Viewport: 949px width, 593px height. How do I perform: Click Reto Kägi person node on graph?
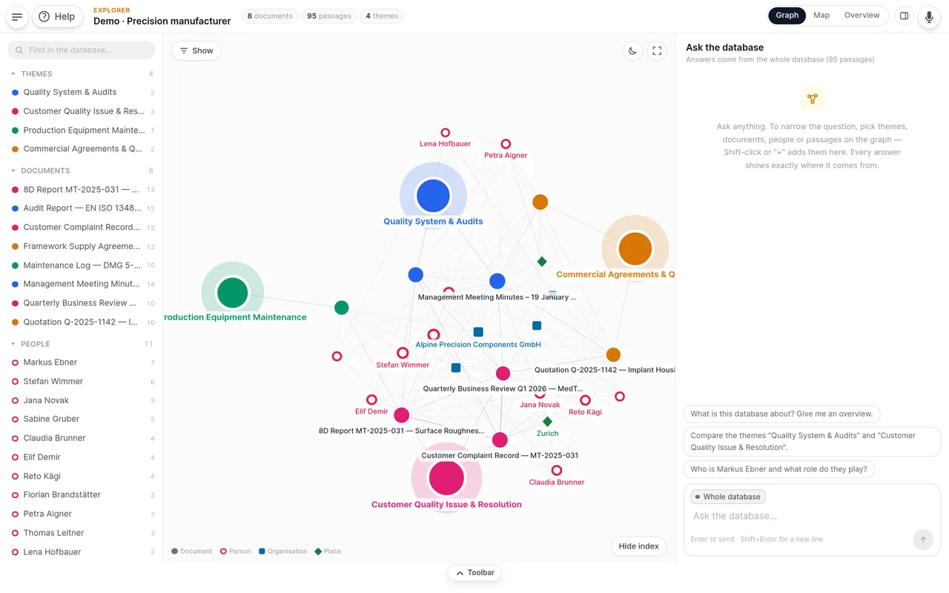[x=585, y=400]
